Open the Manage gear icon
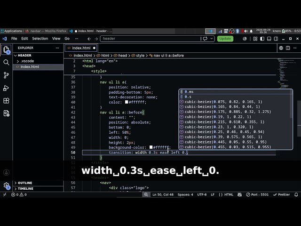 tap(6, 186)
